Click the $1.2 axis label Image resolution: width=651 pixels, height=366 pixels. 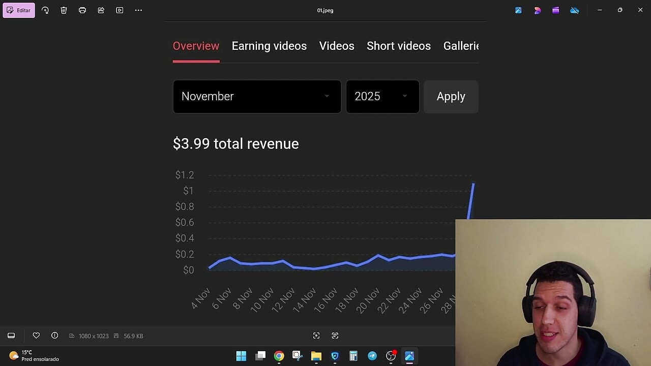tap(185, 175)
